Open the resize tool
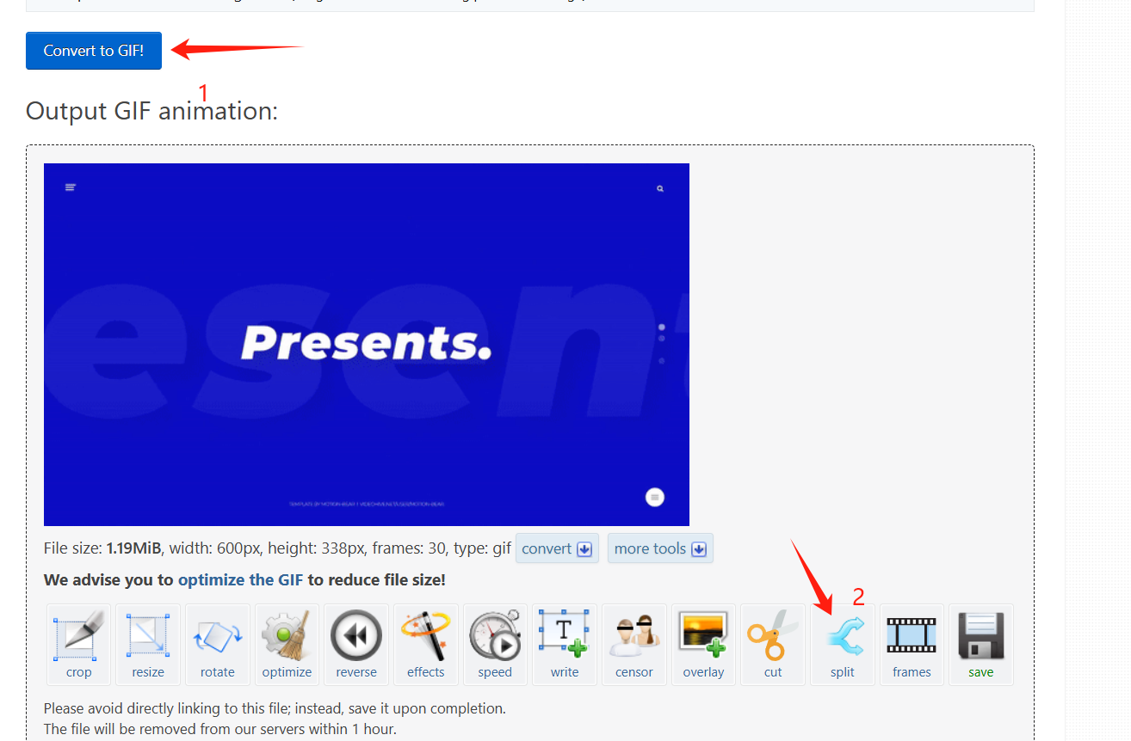This screenshot has width=1131, height=741. 147,644
